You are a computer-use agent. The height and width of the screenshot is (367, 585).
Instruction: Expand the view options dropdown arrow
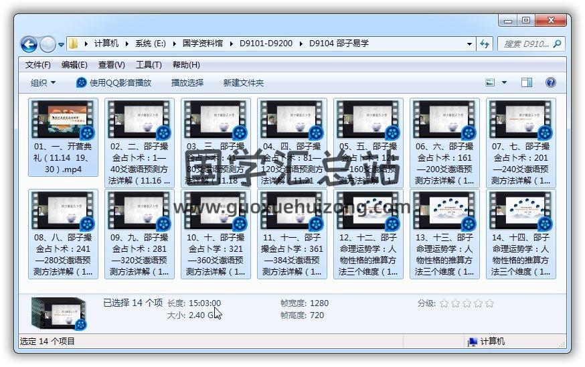[504, 82]
